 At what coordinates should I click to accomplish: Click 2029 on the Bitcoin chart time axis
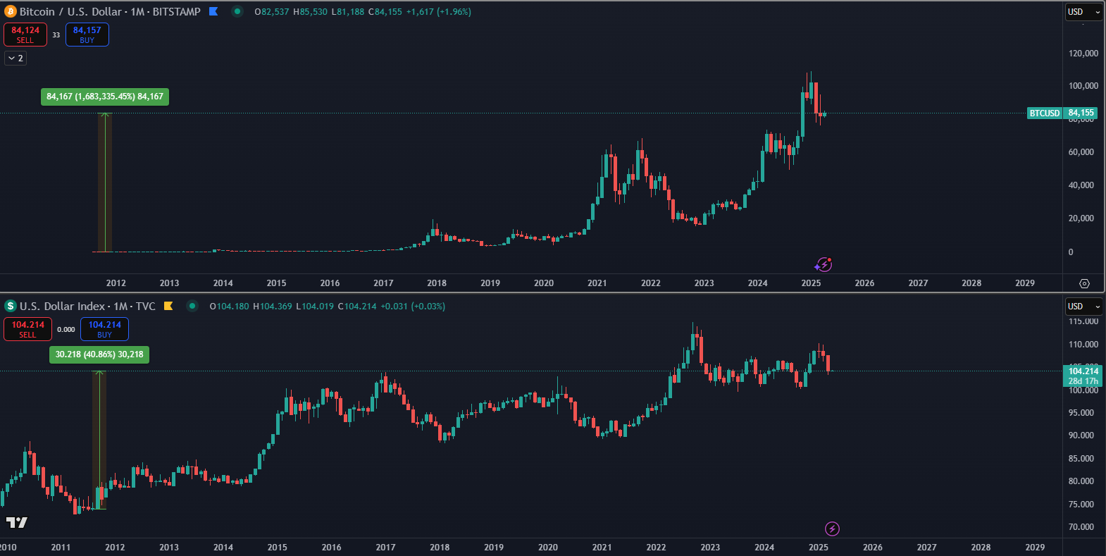click(x=1025, y=283)
